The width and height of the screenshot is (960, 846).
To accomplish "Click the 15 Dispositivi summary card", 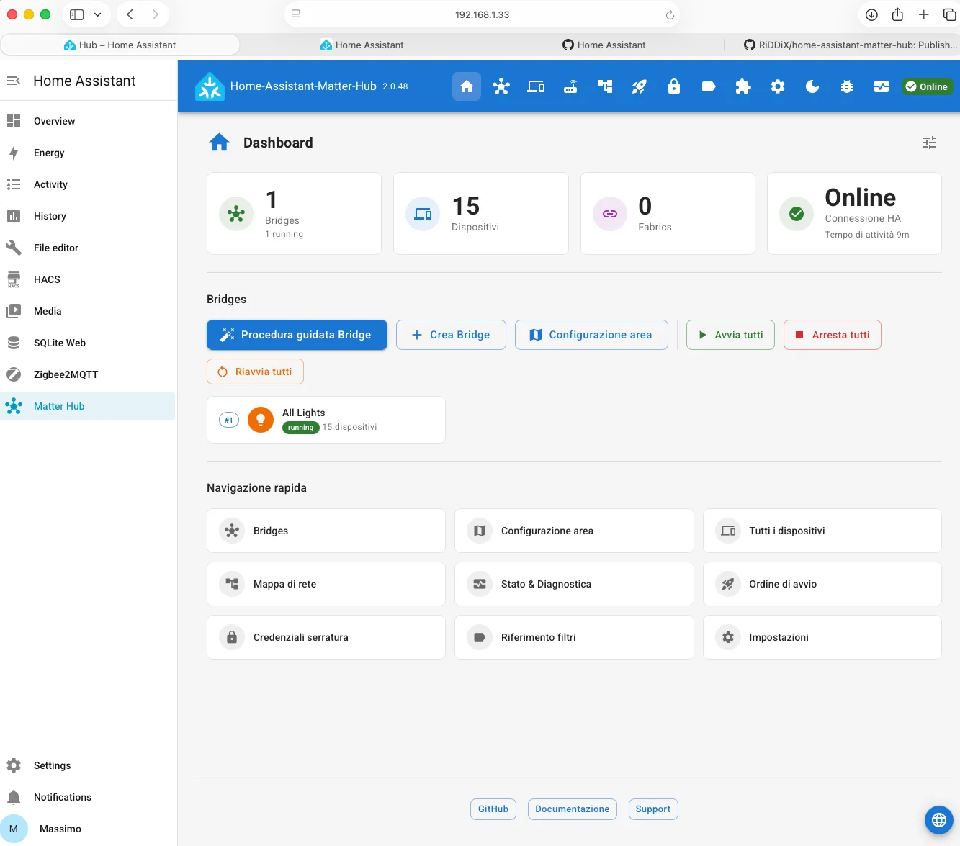I will (x=481, y=213).
